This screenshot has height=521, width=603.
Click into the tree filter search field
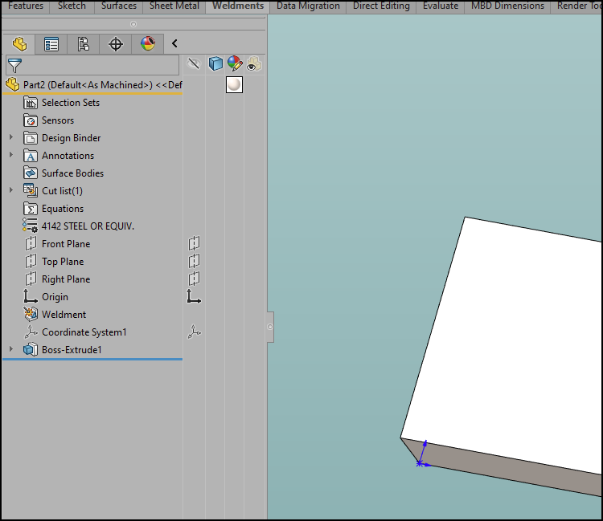[92, 65]
